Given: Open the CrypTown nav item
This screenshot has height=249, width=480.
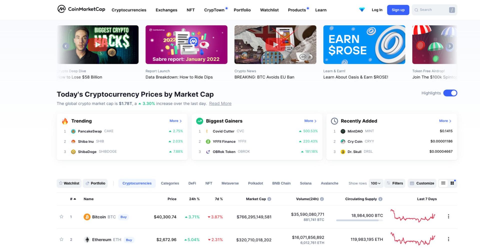Looking at the screenshot, I should (214, 10).
